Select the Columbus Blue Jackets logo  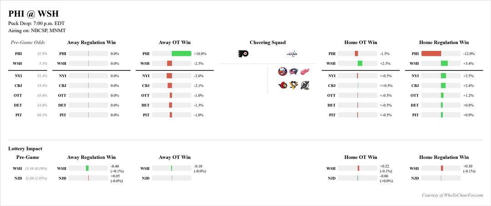click(294, 72)
